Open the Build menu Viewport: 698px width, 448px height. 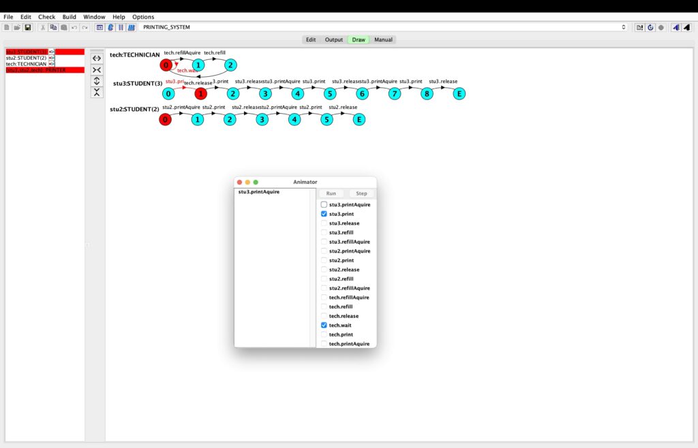[x=69, y=17]
